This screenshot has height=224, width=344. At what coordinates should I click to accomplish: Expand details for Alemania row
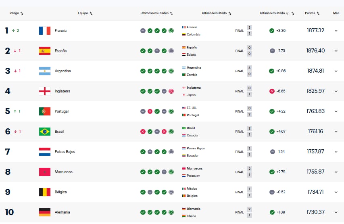click(x=336, y=212)
